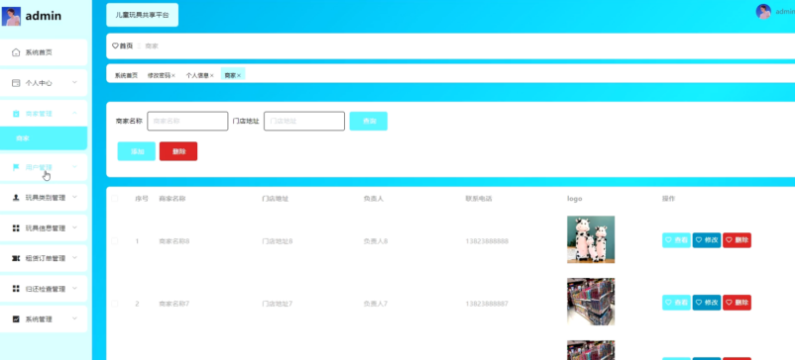Click 删除 for 商家名称7
The height and width of the screenshot is (360, 795).
pos(738,303)
